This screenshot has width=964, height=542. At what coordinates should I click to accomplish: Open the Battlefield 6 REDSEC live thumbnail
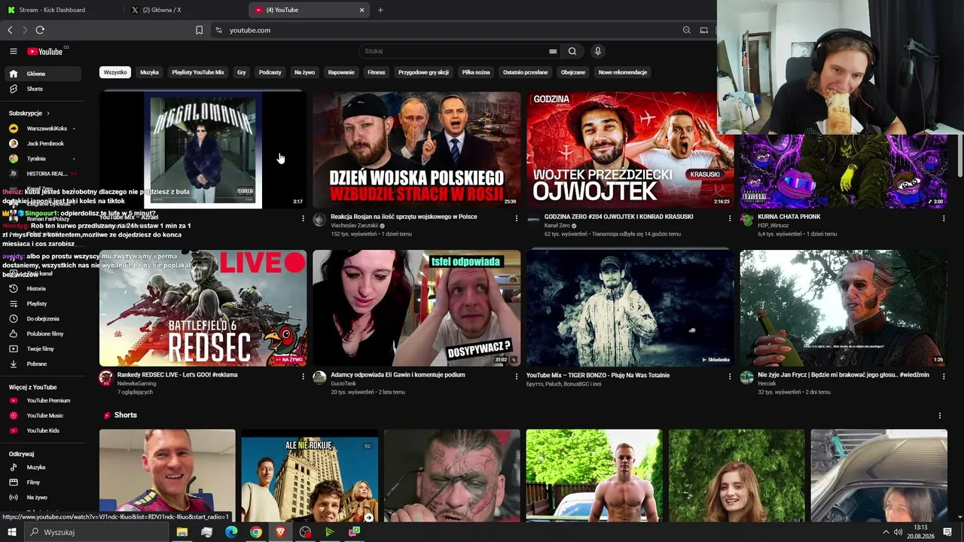203,308
